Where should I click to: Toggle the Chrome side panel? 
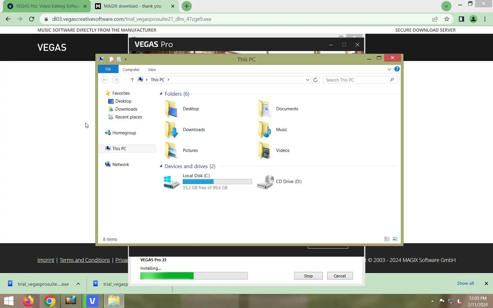(461, 19)
